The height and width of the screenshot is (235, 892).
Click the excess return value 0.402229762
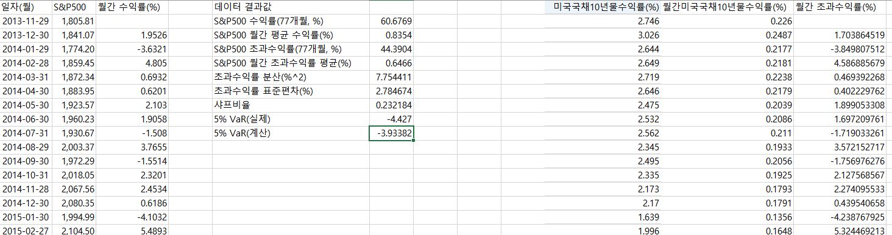[840, 91]
